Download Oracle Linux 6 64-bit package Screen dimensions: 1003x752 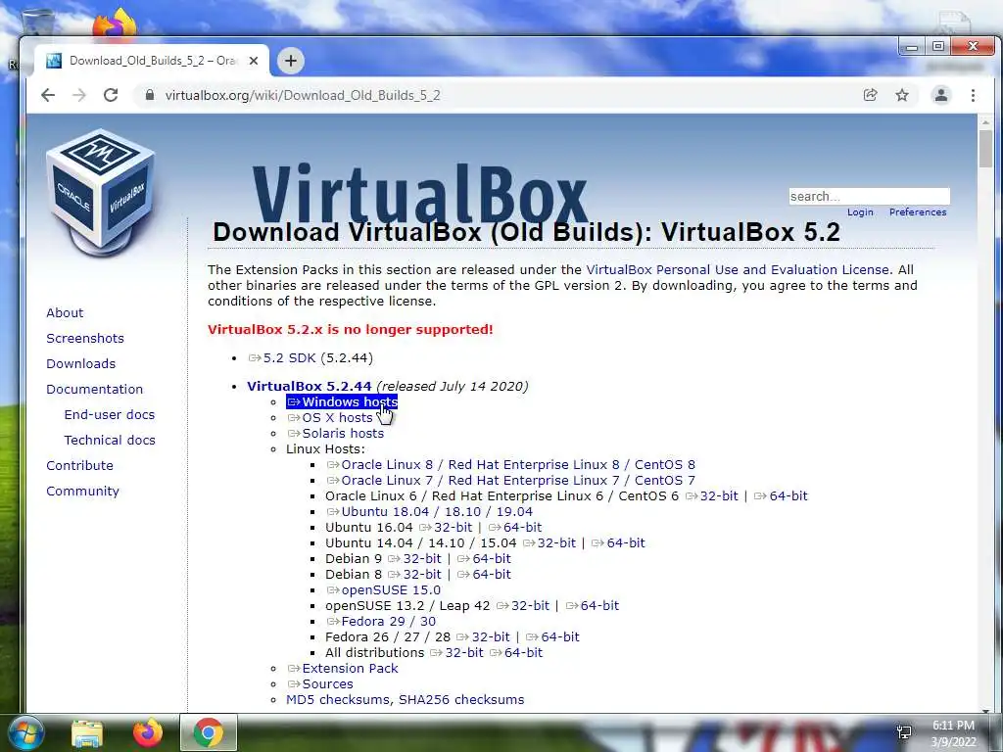point(781,495)
